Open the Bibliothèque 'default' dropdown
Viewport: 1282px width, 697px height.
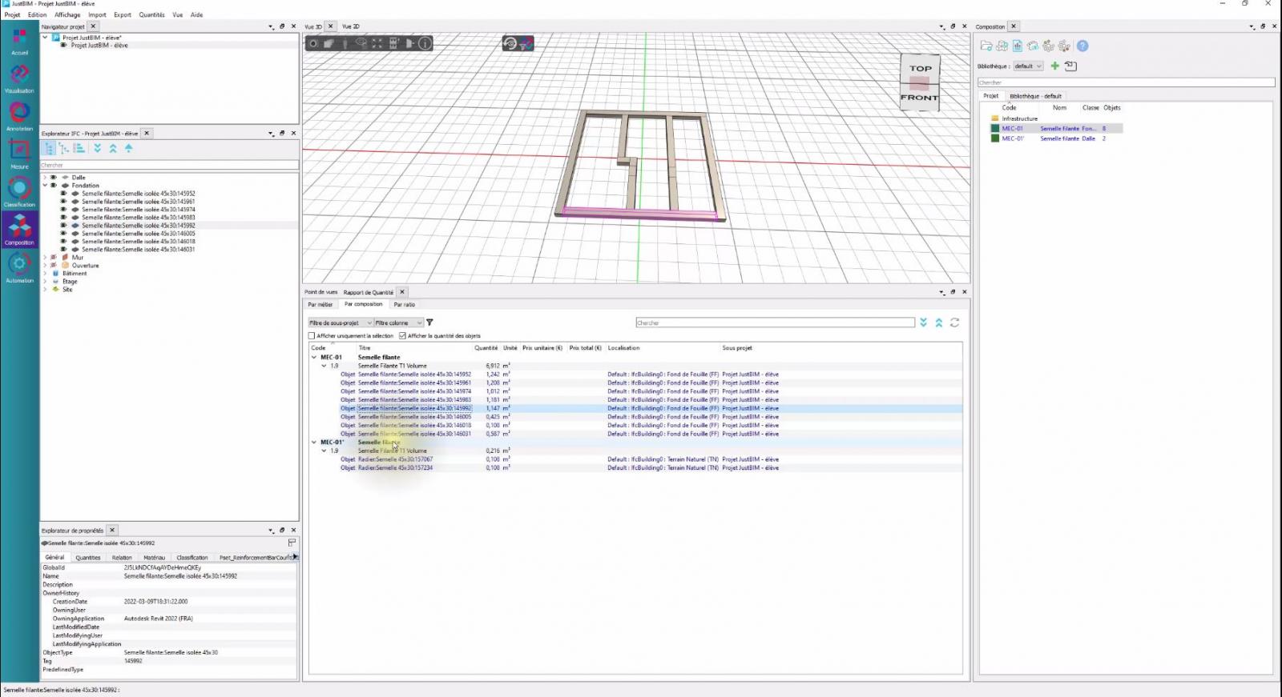1028,66
